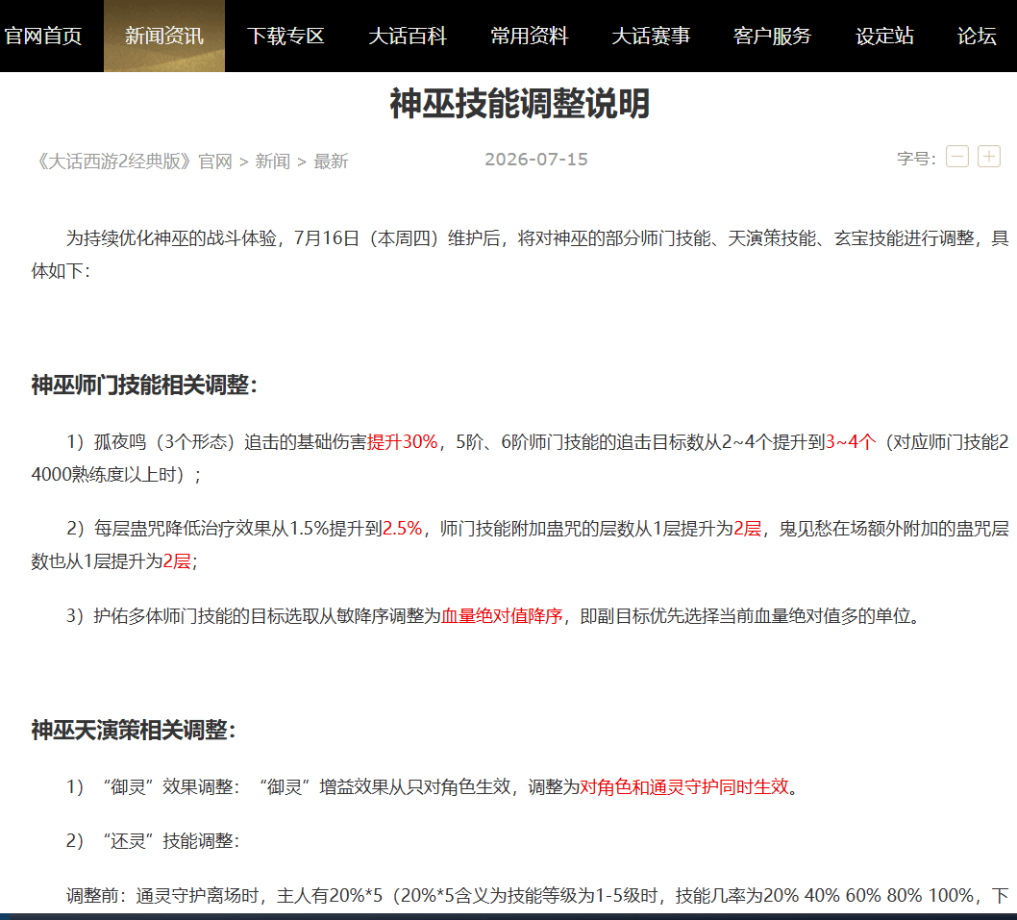1017x920 pixels.
Task: Open 常用资料 navigation item
Action: pyautogui.click(x=530, y=36)
